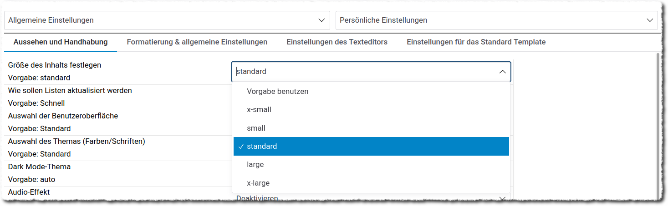
Task: Open Formatierung & allgemeine Einstellungen tab
Action: click(x=197, y=42)
